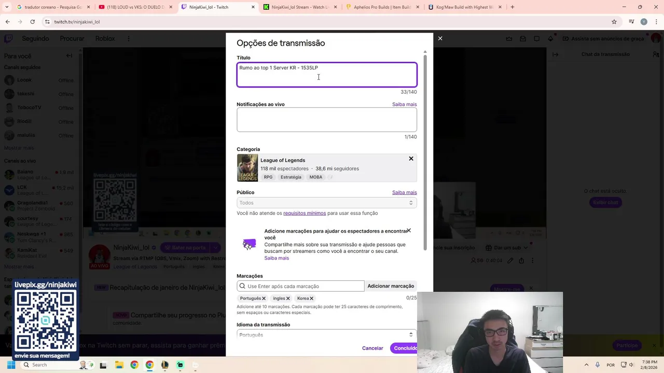
Task: Click Assista sem anúncios de graça button
Action: tap(603, 38)
